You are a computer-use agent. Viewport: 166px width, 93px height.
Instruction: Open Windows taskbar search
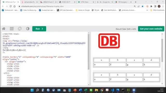tap(37, 90)
